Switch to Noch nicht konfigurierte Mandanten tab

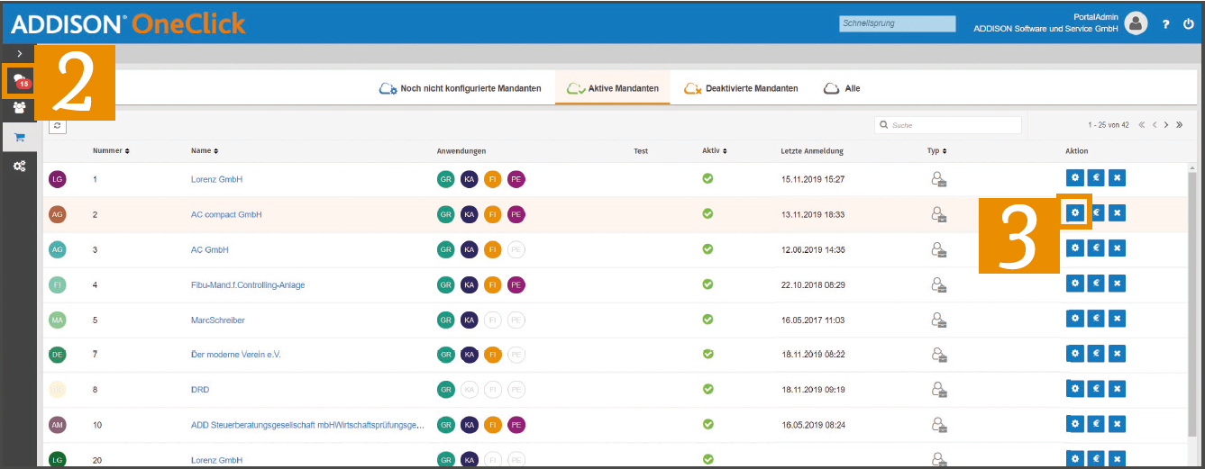pos(460,88)
